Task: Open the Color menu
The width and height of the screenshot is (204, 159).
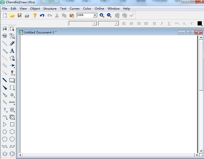Action: click(x=87, y=9)
